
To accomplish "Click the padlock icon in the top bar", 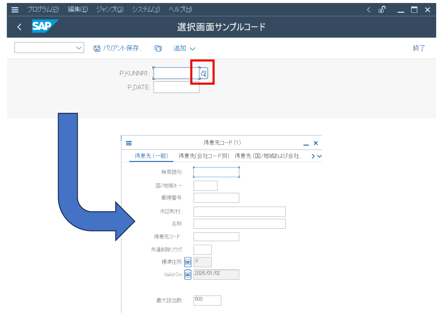I will point(382,9).
